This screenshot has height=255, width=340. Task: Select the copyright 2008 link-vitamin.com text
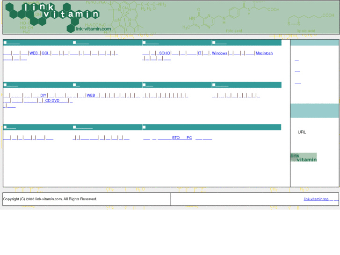coord(50,199)
